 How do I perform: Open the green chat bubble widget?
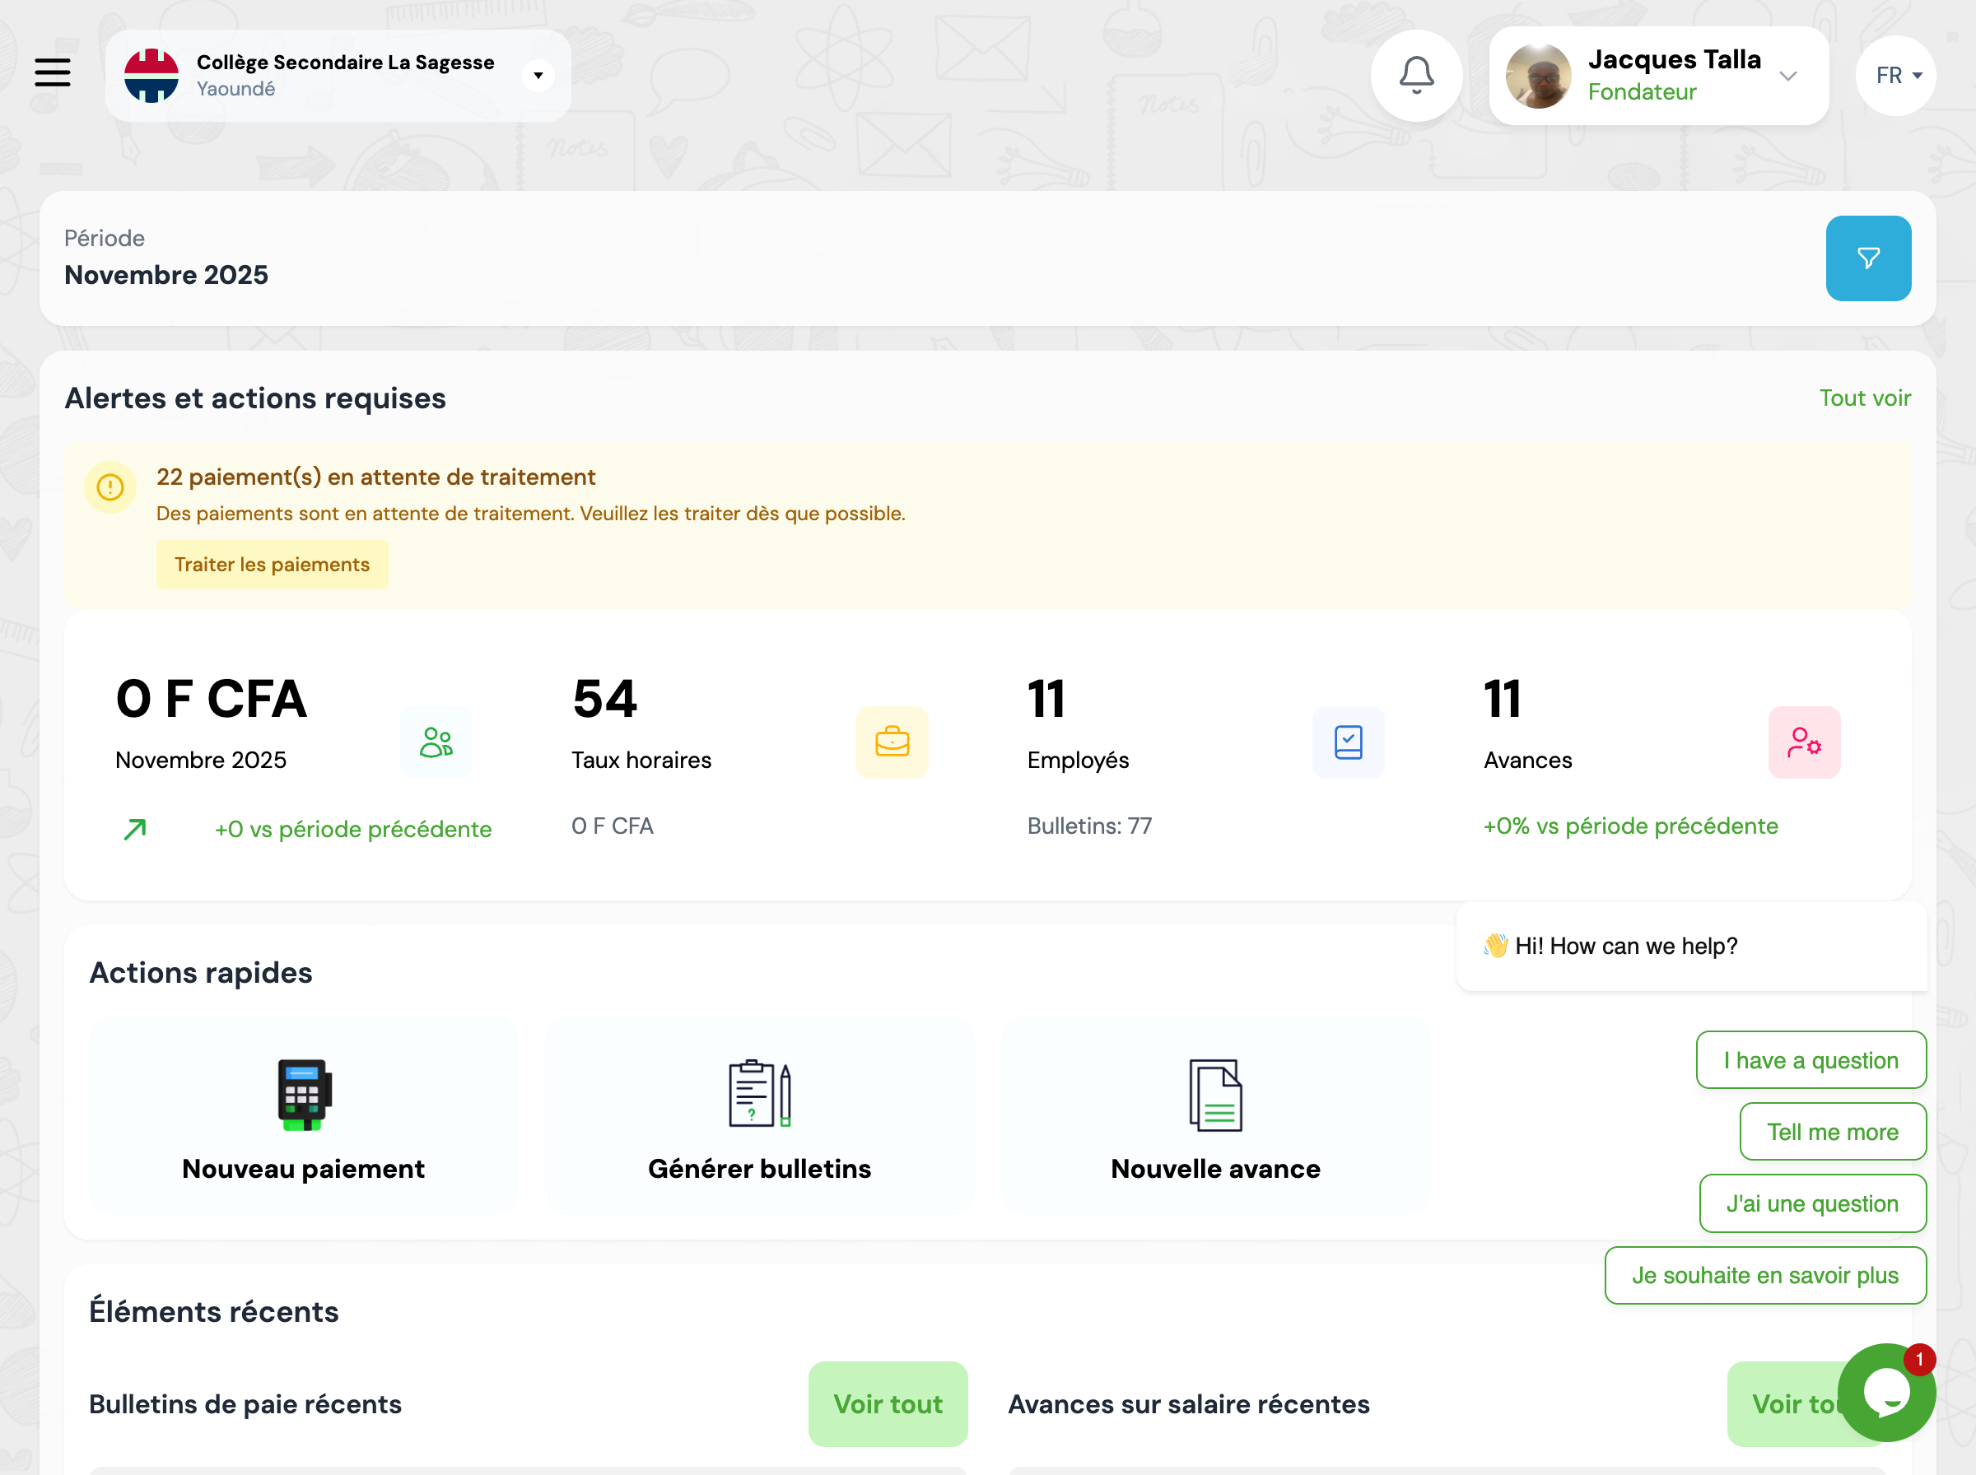pos(1885,1392)
